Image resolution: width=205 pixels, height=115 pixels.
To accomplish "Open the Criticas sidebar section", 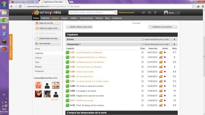I will (38, 57).
